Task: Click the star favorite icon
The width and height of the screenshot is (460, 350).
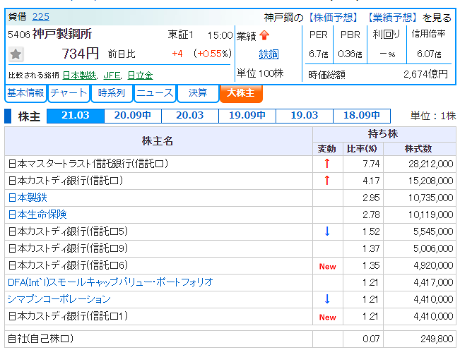Action: [x=16, y=54]
